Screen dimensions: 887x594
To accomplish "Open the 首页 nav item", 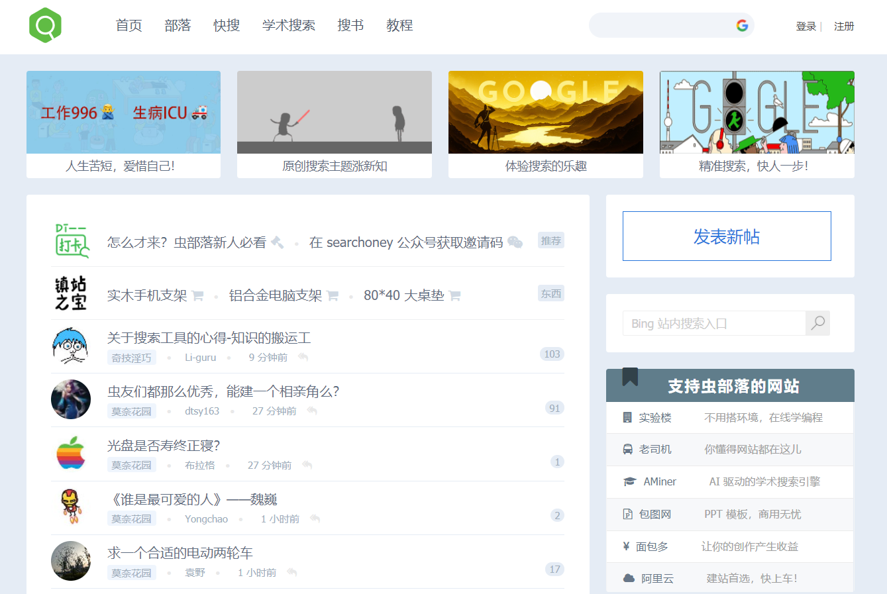I will 129,25.
